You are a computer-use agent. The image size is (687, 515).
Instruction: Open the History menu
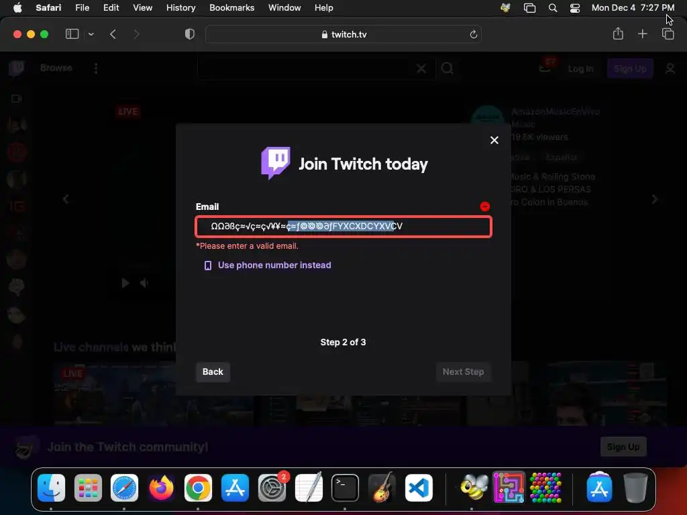pyautogui.click(x=180, y=8)
